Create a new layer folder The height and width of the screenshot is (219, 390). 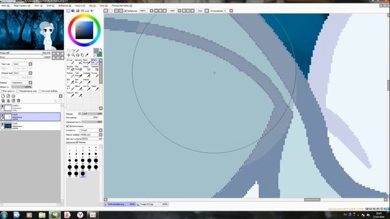point(13,96)
